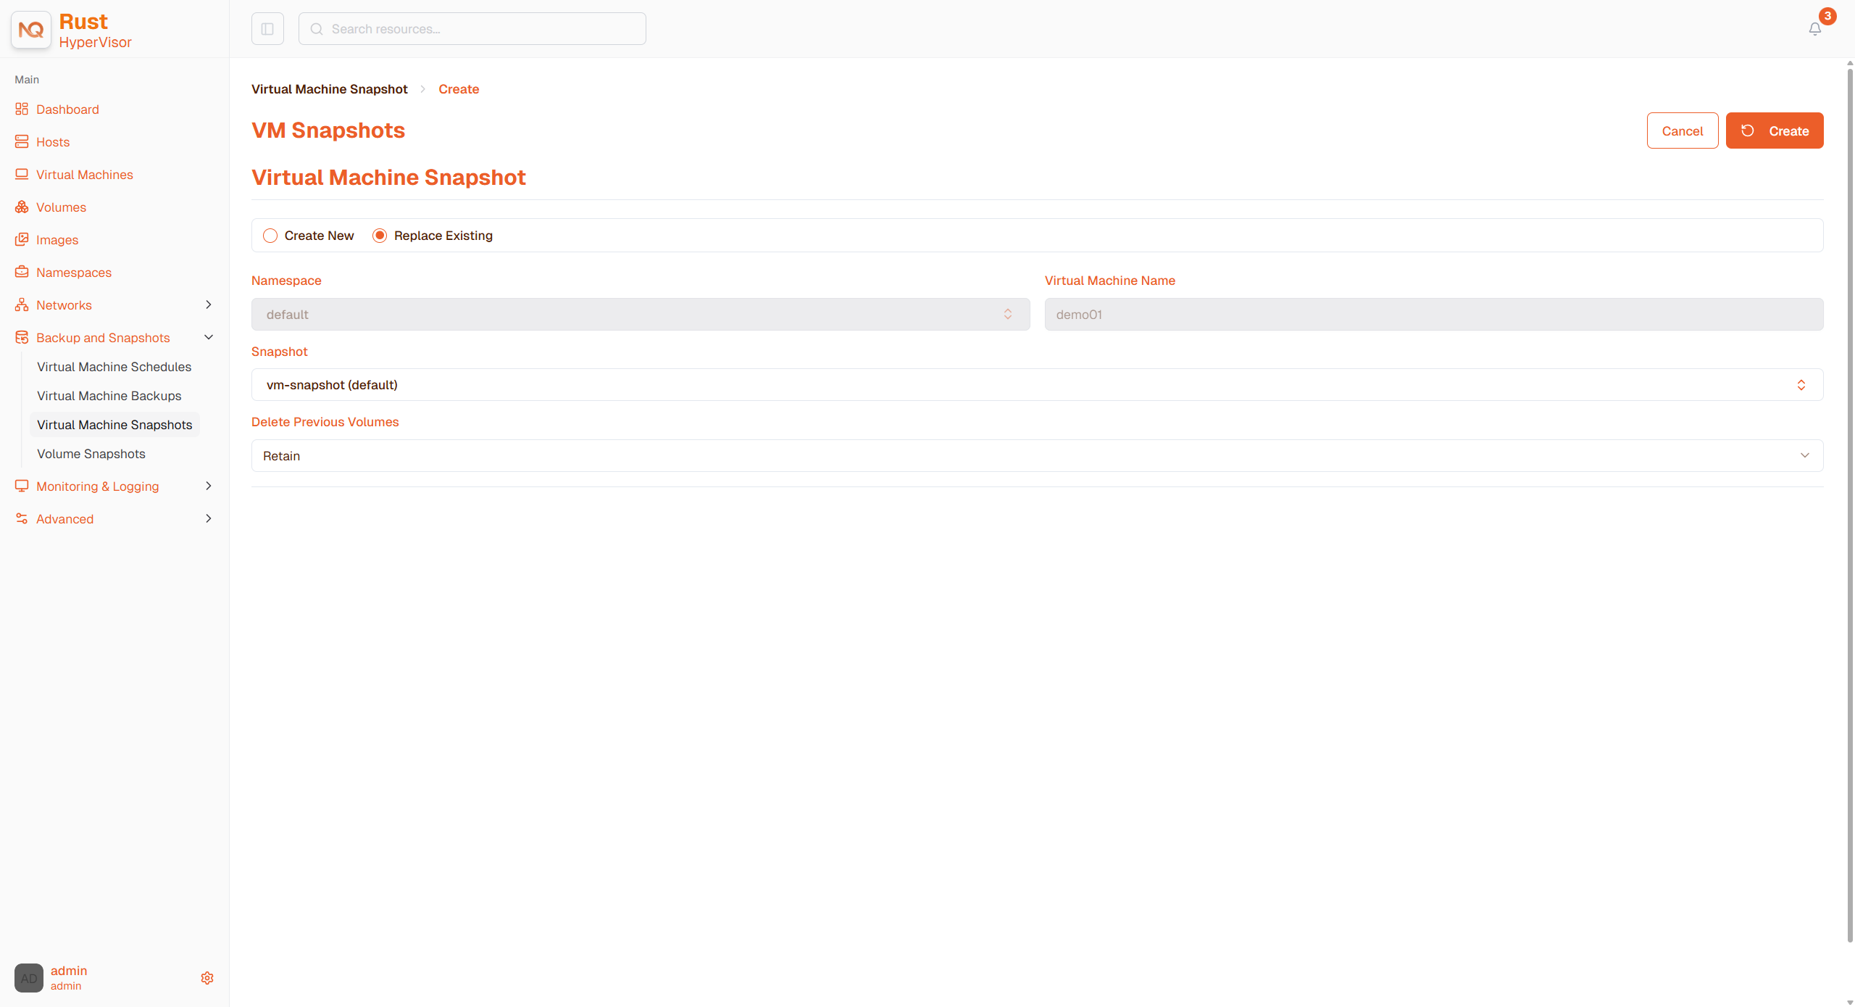Click the Backup and Snapshots label
Image resolution: width=1855 pixels, height=1007 pixels.
pos(103,338)
